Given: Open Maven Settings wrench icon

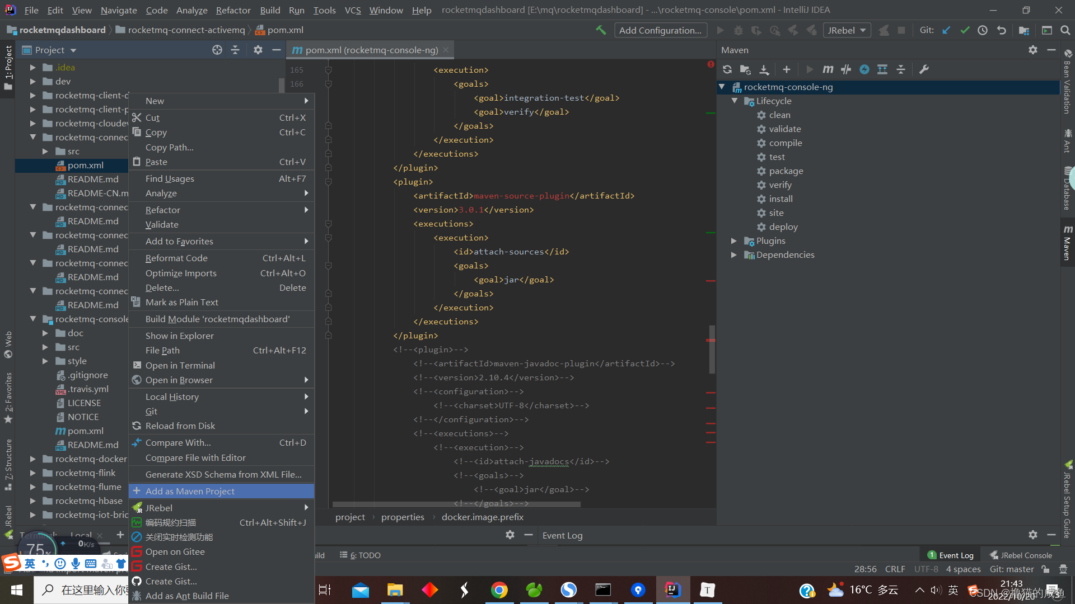Looking at the screenshot, I should pos(924,69).
